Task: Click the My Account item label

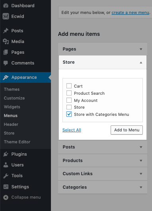Action: [86, 100]
